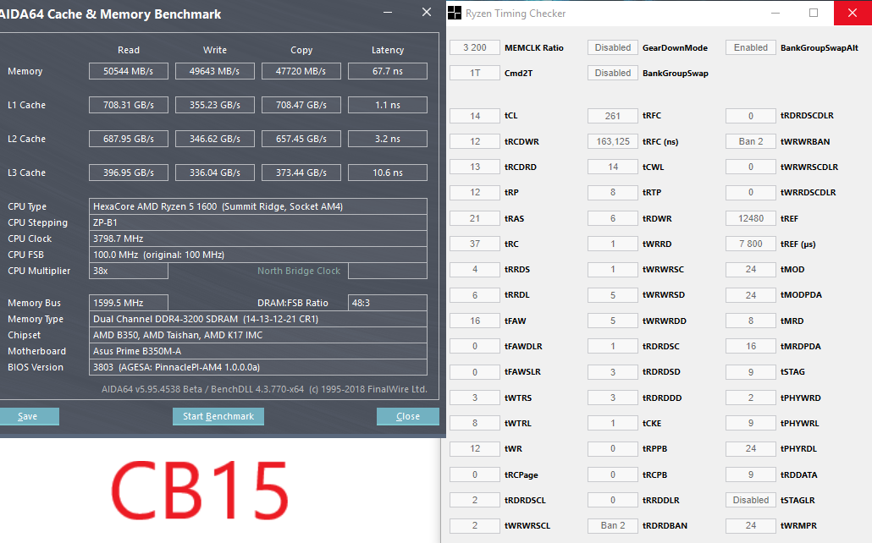
Task: Click tRCDRD value 13
Action: click(474, 167)
